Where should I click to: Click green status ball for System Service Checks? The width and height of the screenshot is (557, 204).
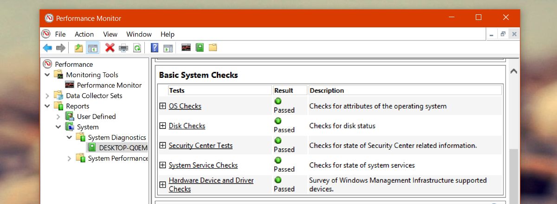tap(278, 160)
